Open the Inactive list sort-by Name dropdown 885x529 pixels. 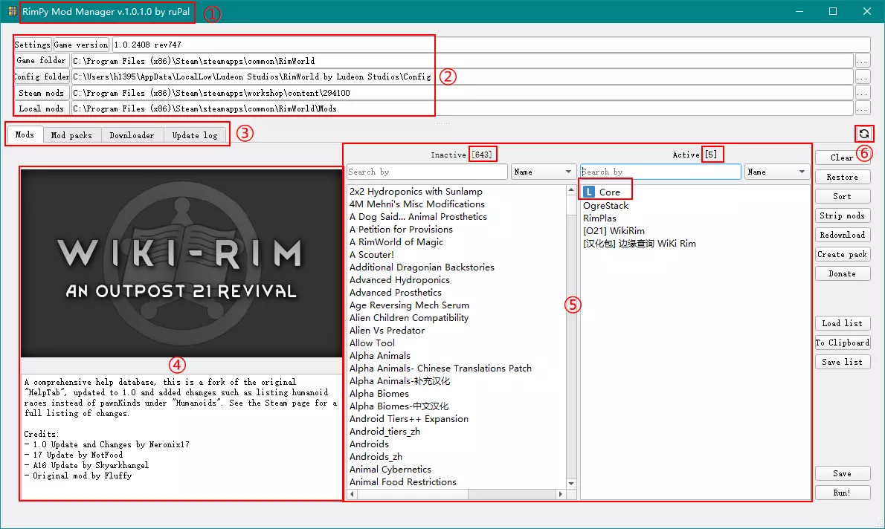(543, 172)
